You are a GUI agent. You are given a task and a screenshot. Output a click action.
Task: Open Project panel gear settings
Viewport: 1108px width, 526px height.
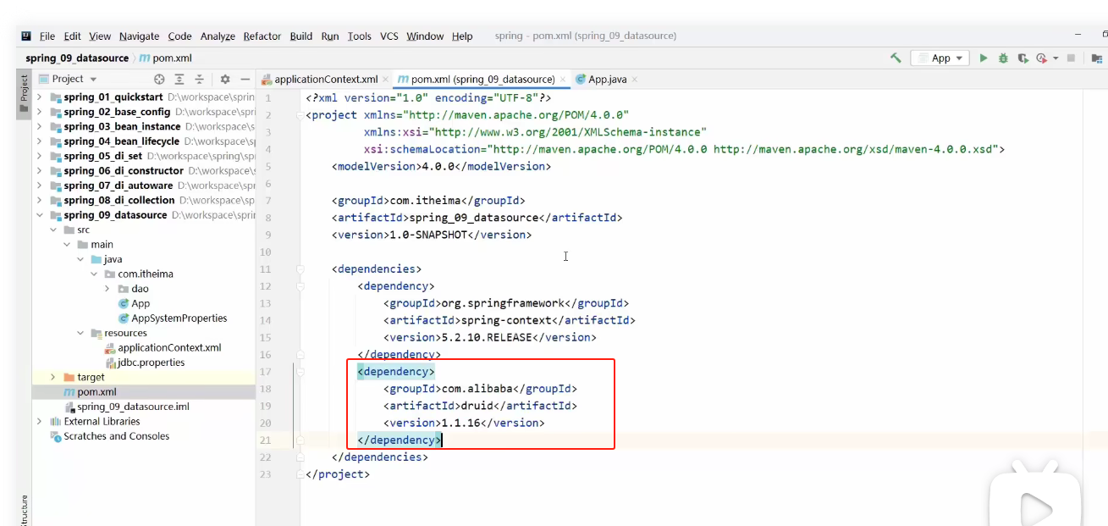click(x=225, y=79)
